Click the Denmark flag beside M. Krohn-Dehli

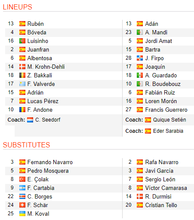[22, 67]
